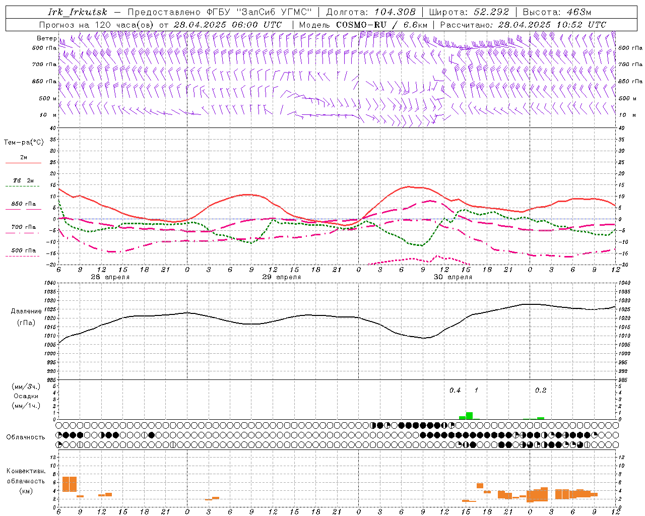Viewport: 645px width, 516px height.
Task: Click the computed time "Рассчитано: 28.04.2025 10:52 UTC"
Action: (523, 25)
